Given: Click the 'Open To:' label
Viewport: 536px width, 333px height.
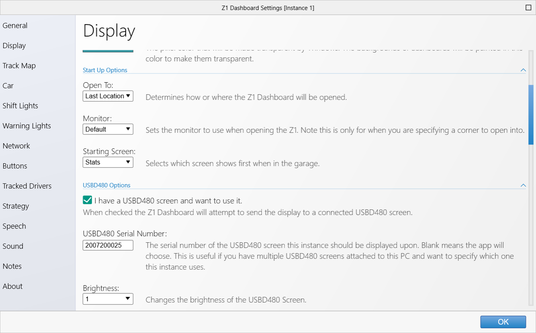Looking at the screenshot, I should coord(98,85).
